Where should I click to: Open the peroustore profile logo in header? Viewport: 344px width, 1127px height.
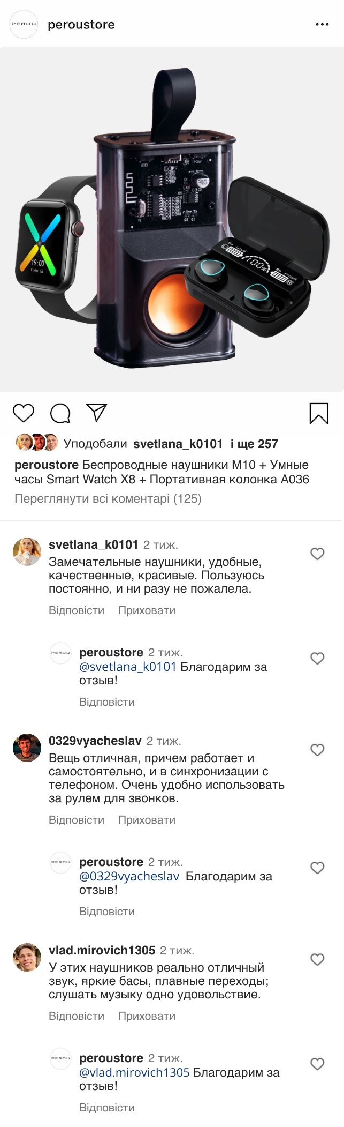24,24
